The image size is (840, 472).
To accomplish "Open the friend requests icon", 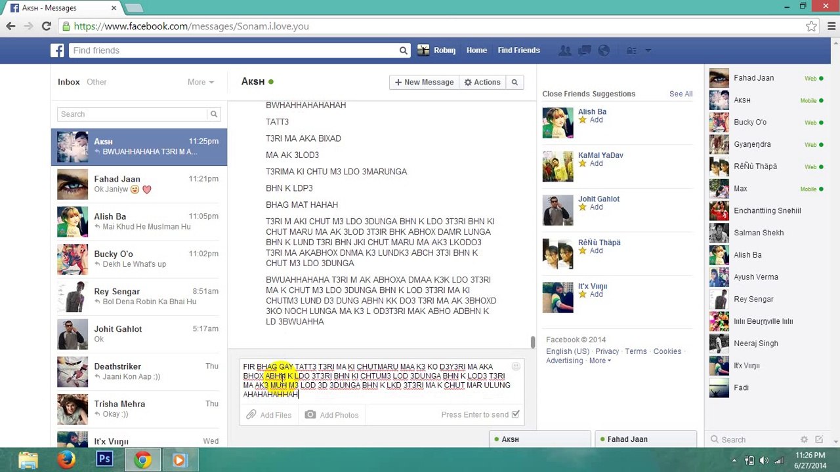I will coord(564,50).
